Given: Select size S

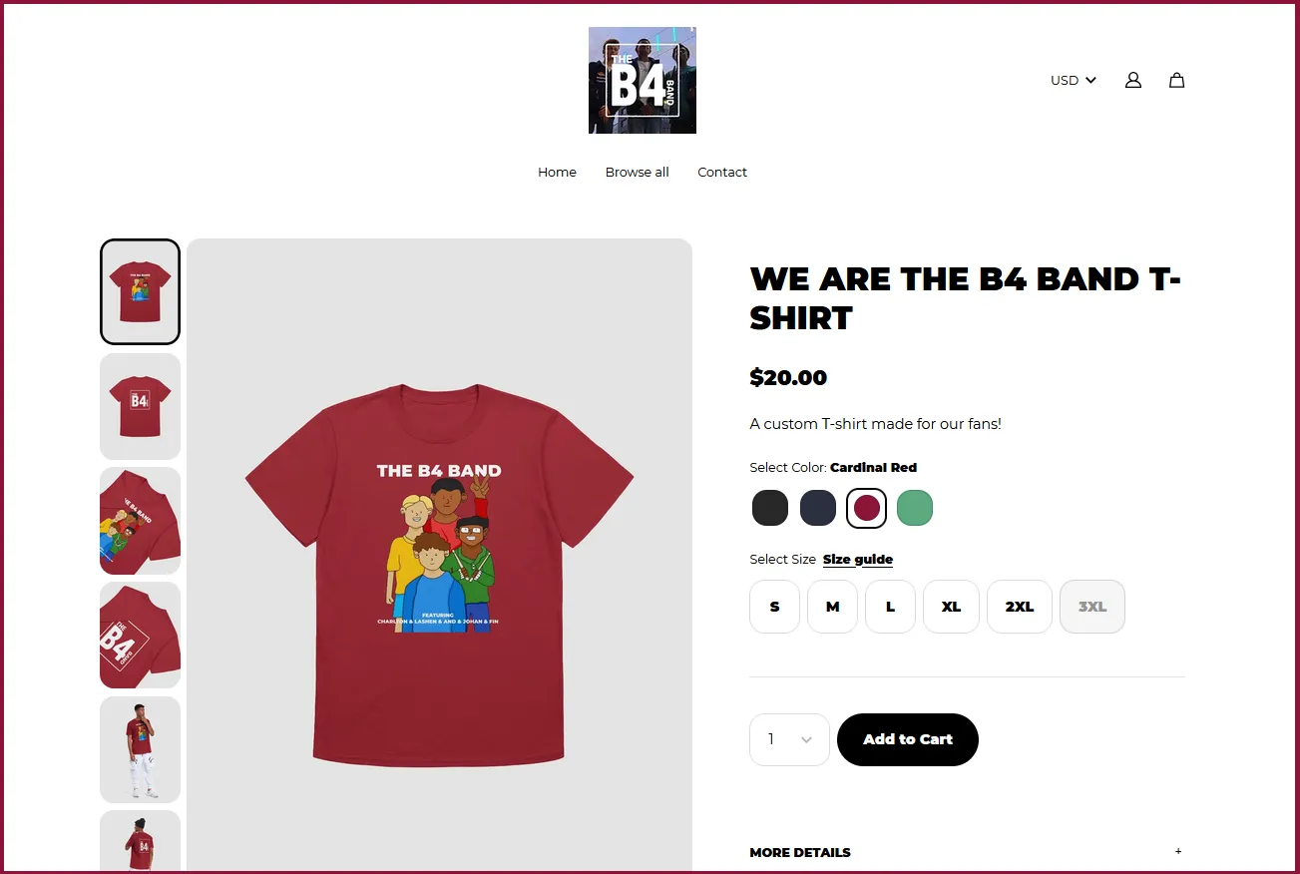Looking at the screenshot, I should 774,607.
